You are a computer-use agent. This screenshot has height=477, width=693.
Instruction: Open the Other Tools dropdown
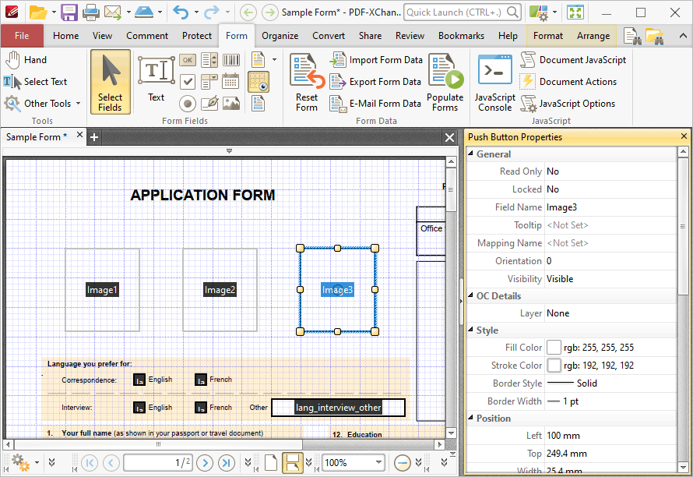(x=42, y=104)
